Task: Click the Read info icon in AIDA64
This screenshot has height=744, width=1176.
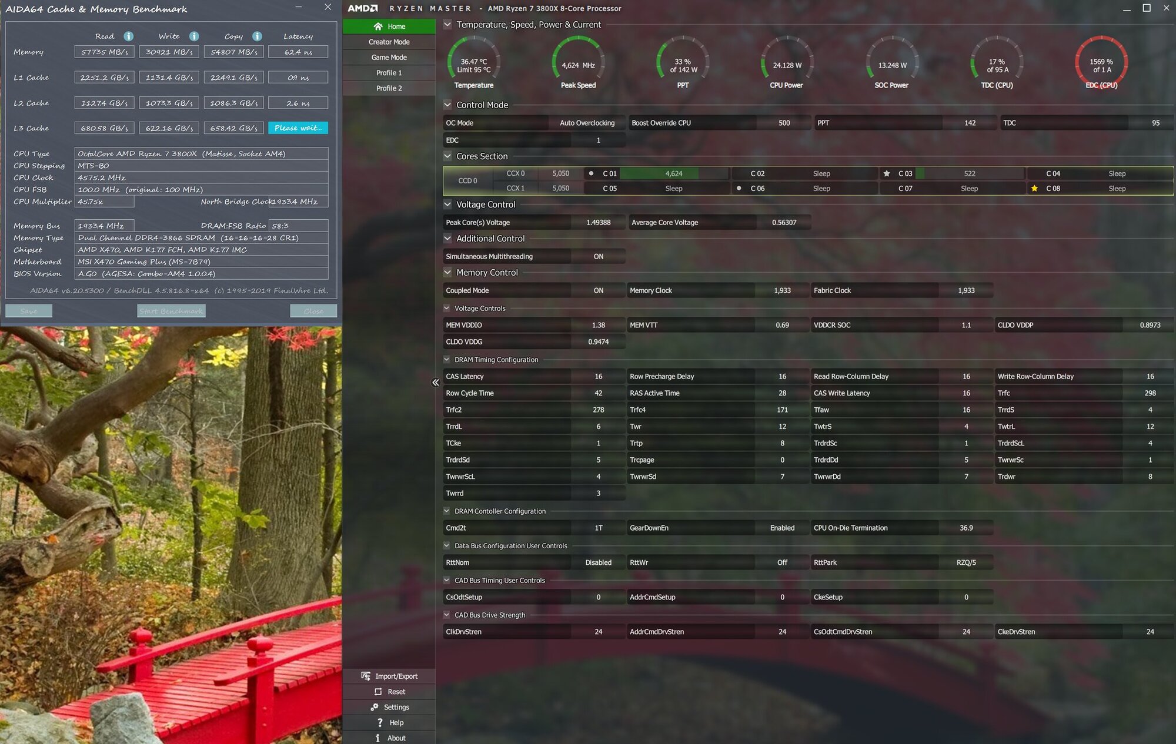Action: [x=128, y=36]
